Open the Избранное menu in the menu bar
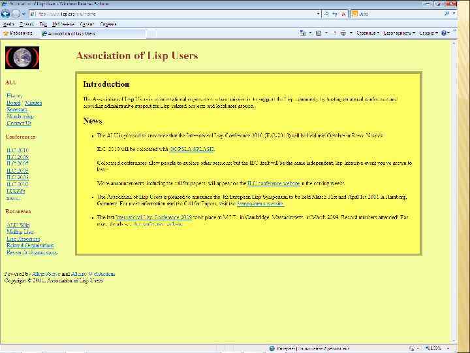 point(63,24)
